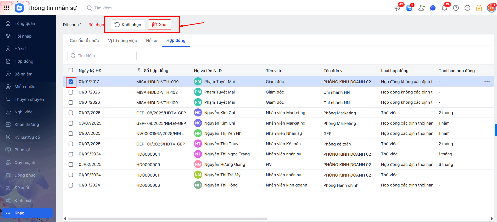This screenshot has height=222, width=497.
Task: Click the horizontal scrollbar under the table
Action: (x=167, y=219)
